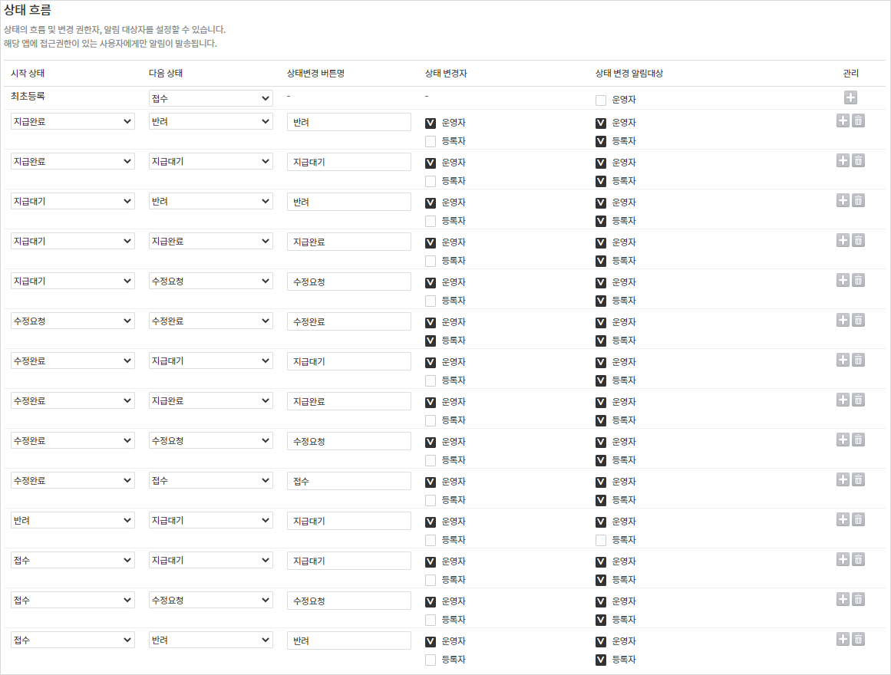
Task: Remove the 수정완료 to 접수 flow row
Action: click(858, 479)
